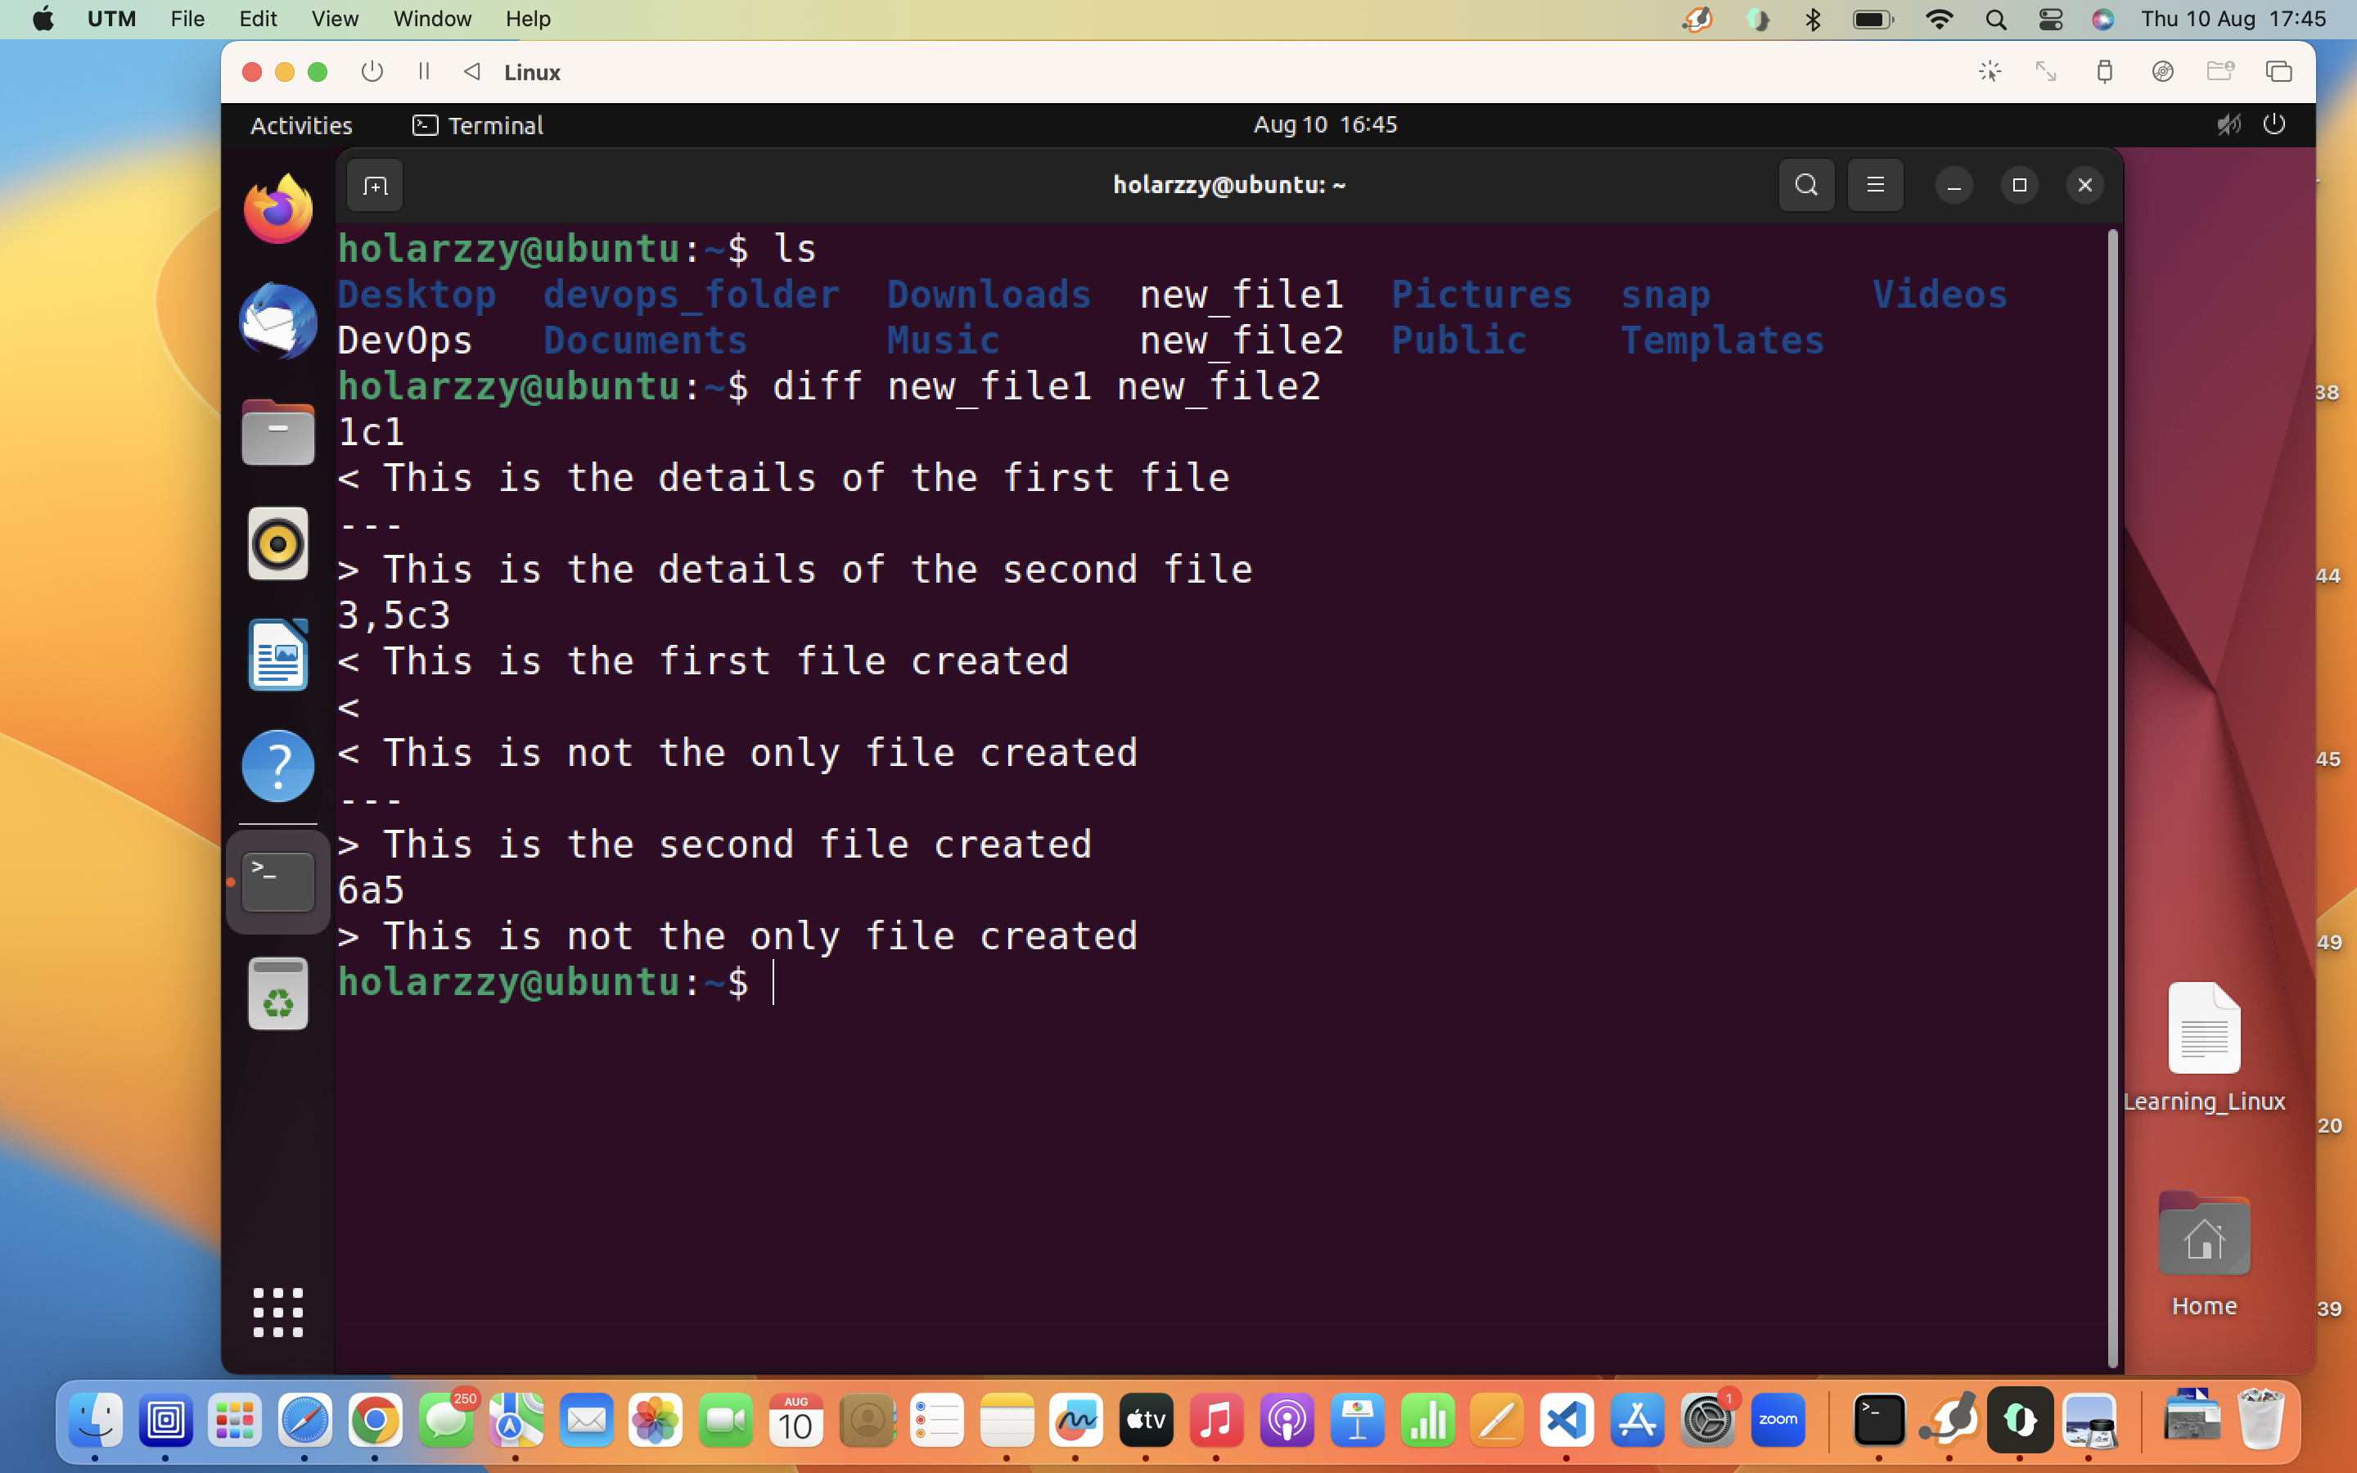Open the Files app from the Ubuntu dock
The height and width of the screenshot is (1473, 2357).
pyautogui.click(x=277, y=431)
